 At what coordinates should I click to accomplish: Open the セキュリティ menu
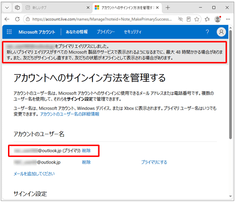[133, 32]
